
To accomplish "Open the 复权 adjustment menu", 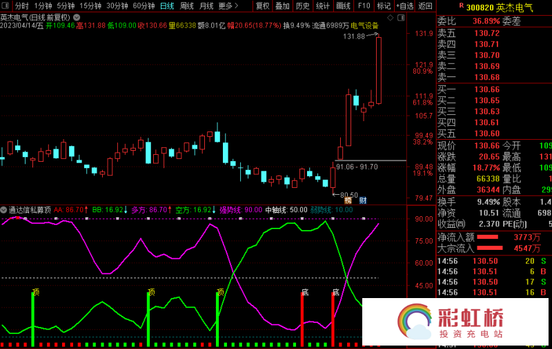I will click(263, 6).
